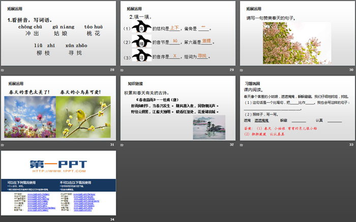Select slide 28 with the pinyin words
The image size is (356, 222).
coord(57,33)
